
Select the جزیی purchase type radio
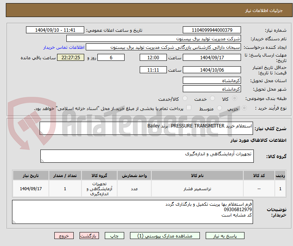(x=244, y=108)
